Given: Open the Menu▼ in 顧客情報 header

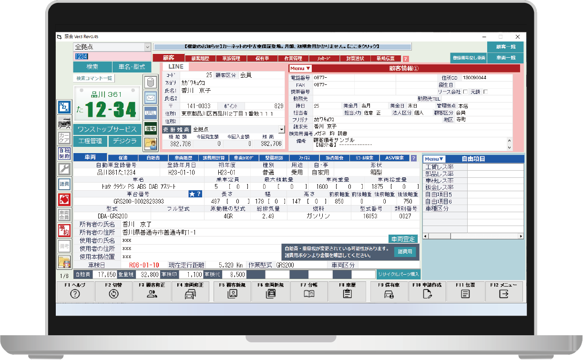Looking at the screenshot, I should pyautogui.click(x=300, y=69).
